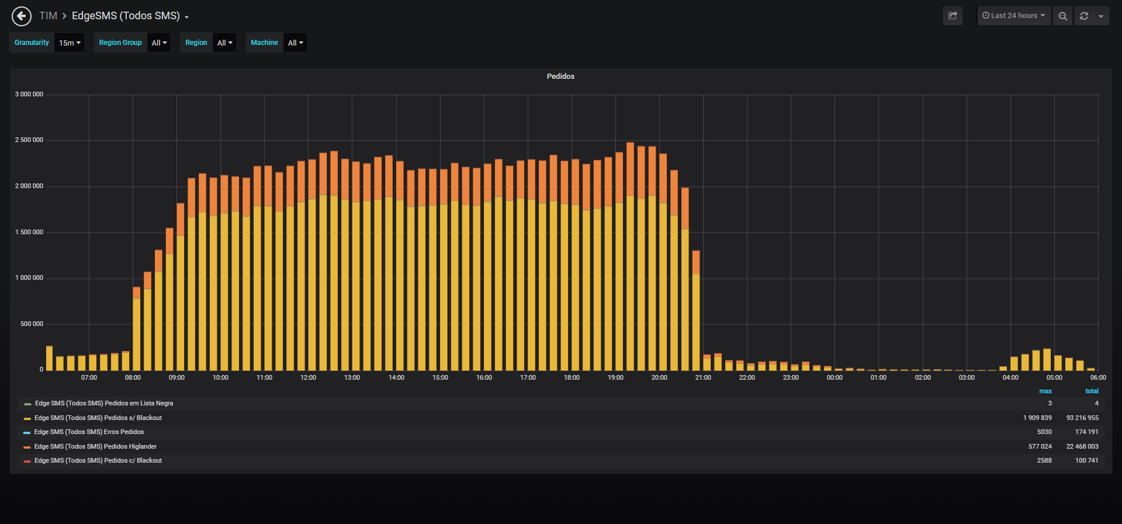The height and width of the screenshot is (524, 1122).
Task: Zoom out time range with magnifier icon
Action: coord(1063,16)
